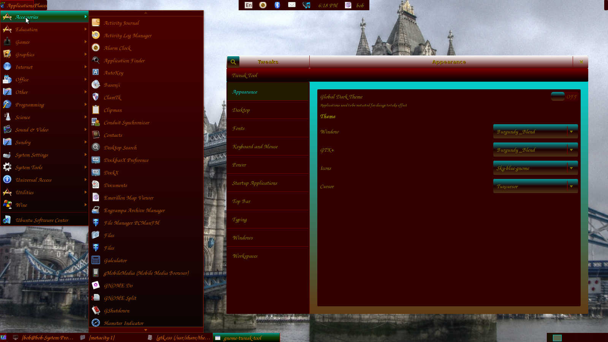Viewport: 608px width, 342px height.
Task: Click the Hamster Indicator icon
Action: 96,323
